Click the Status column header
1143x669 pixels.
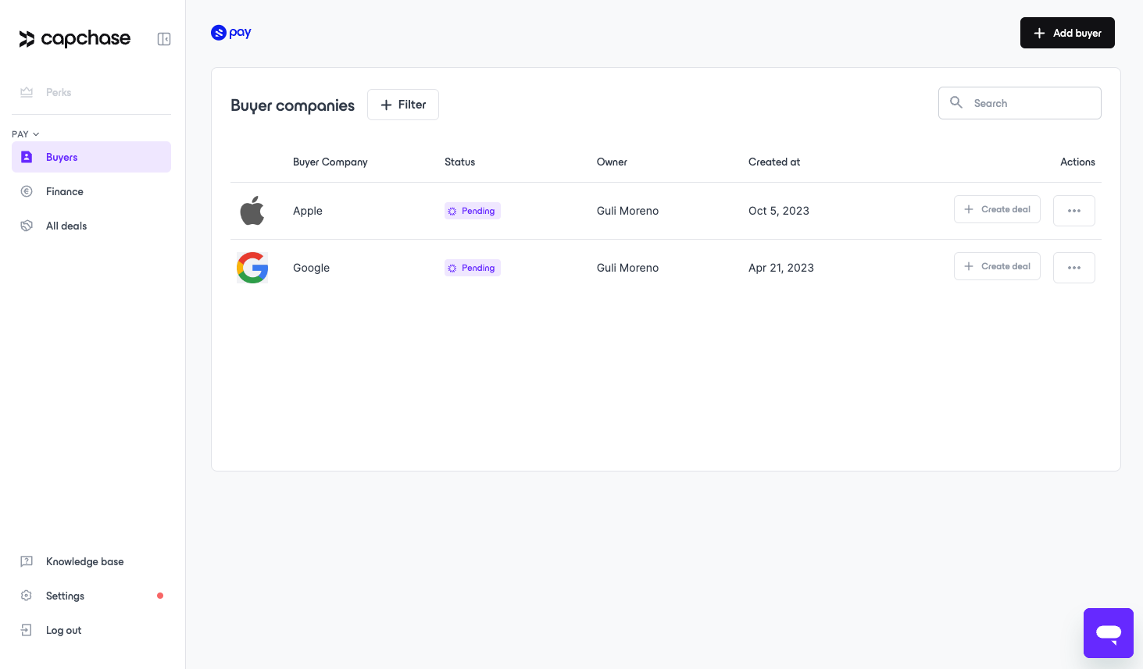click(x=459, y=162)
